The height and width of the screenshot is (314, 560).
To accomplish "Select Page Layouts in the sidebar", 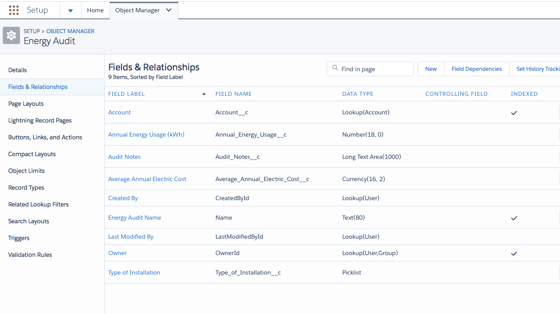I will click(26, 103).
